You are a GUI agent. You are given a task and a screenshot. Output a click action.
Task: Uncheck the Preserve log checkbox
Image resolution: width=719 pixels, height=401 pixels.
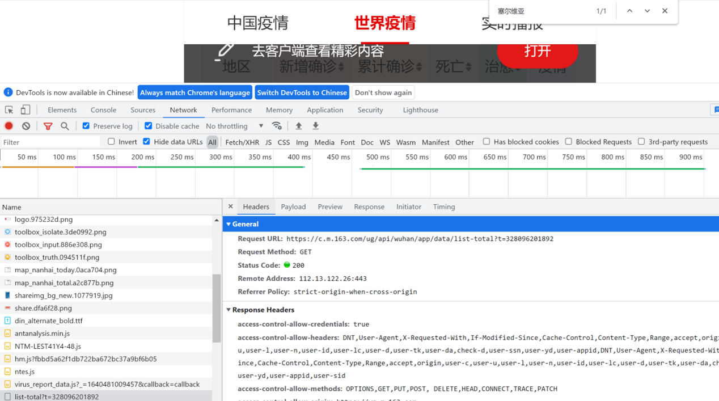86,126
